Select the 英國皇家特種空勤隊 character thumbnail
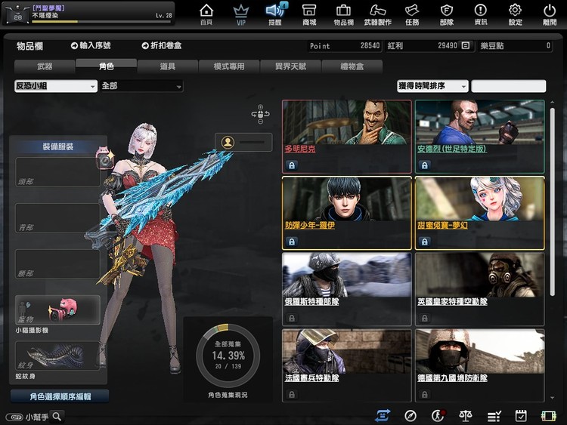 [x=480, y=275]
